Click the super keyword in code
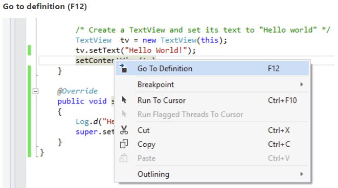Image resolution: width=338 pixels, height=188 pixels. [86, 132]
